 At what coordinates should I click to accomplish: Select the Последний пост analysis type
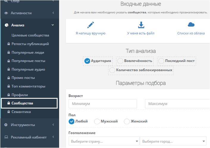[161, 61]
